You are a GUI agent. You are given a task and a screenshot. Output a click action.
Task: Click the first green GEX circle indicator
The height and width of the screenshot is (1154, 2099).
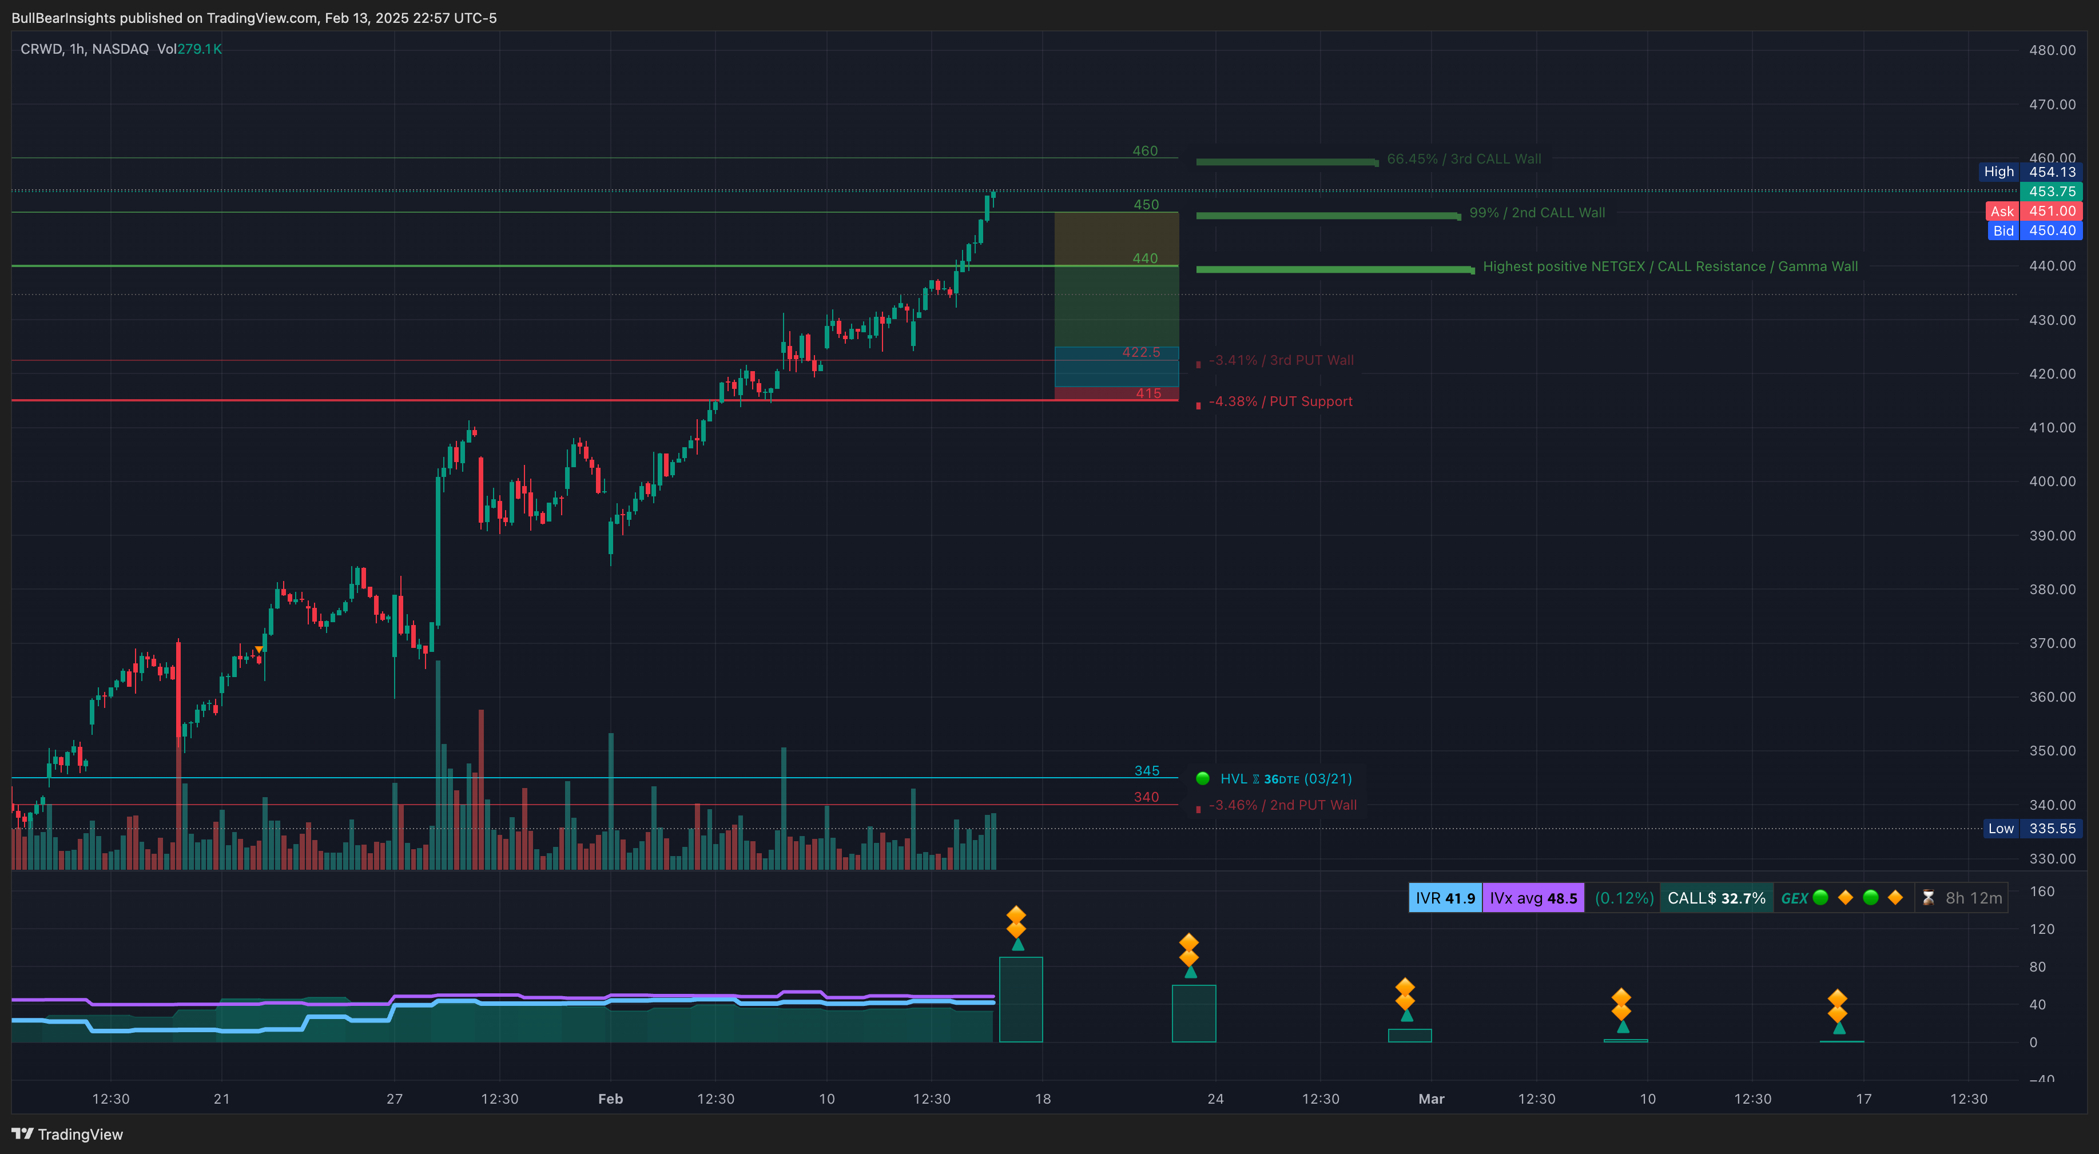1820,897
